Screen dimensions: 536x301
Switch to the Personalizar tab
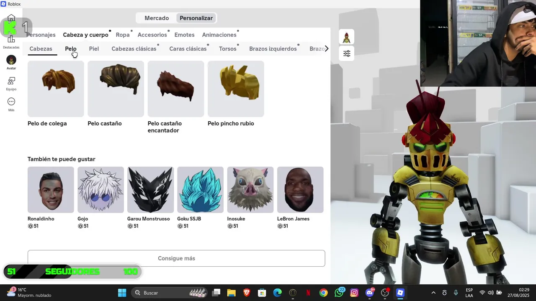[196, 18]
